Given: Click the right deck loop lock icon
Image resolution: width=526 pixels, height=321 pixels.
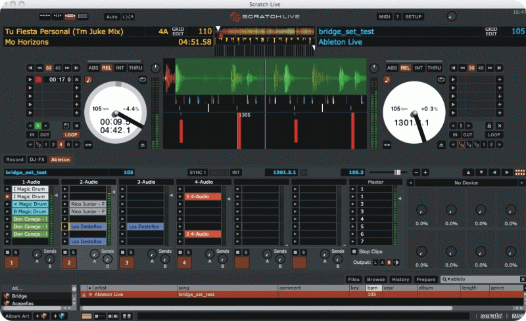Looking at the screenshot, I should click(x=489, y=125).
